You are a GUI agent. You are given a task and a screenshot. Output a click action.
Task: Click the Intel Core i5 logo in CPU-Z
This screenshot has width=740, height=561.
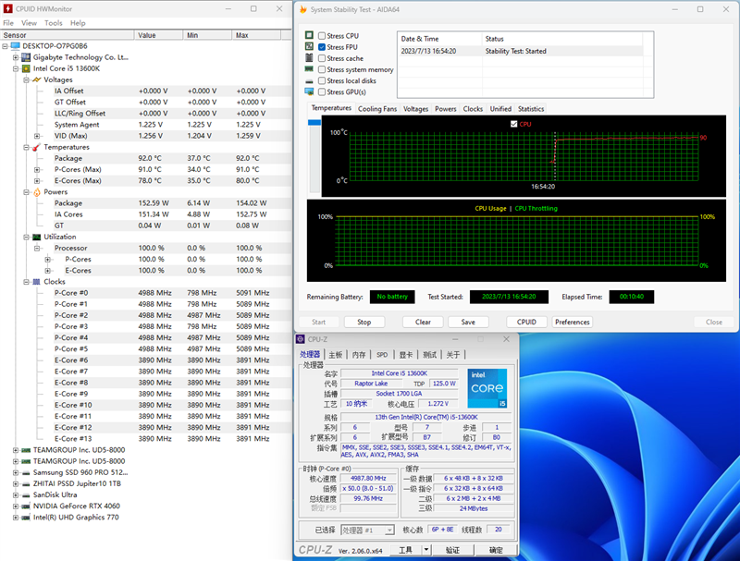click(x=487, y=388)
